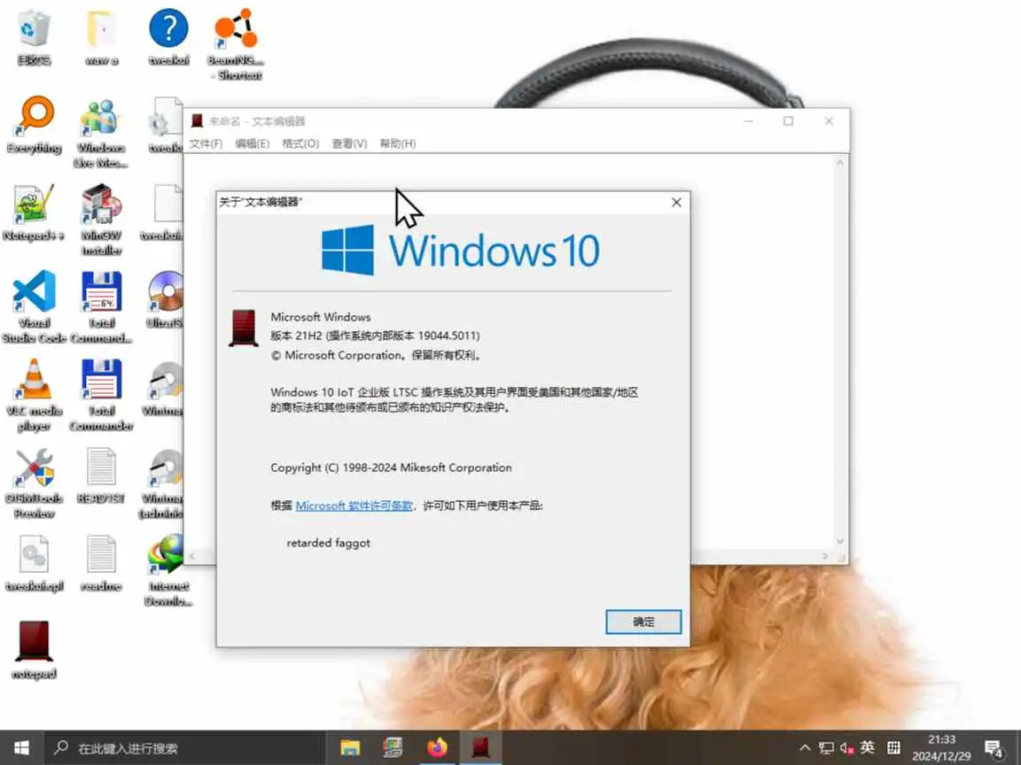This screenshot has height=765, width=1021.
Task: Select the MinGW Installer desktop icon
Action: click(102, 220)
